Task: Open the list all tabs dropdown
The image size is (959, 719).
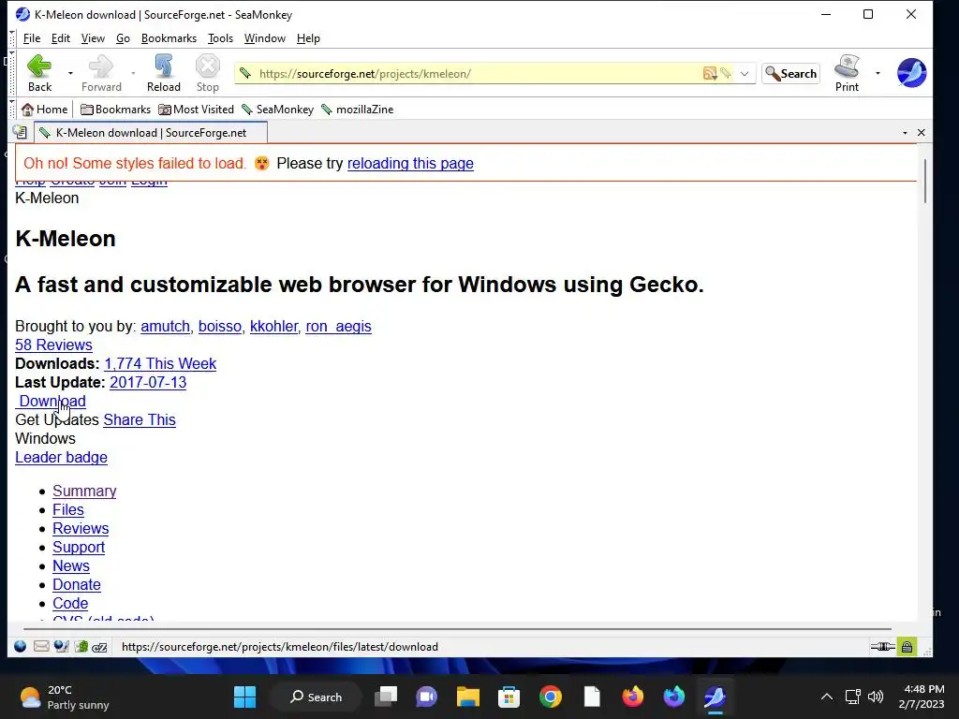Action: tap(905, 133)
